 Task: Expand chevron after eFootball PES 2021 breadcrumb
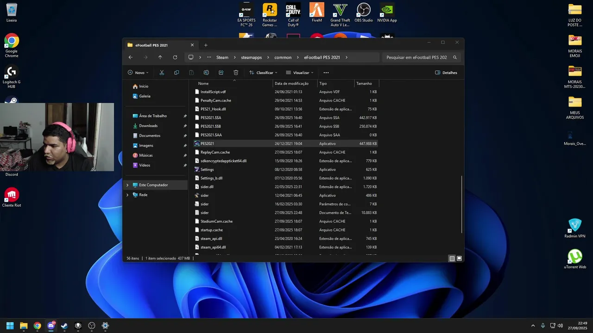click(347, 57)
